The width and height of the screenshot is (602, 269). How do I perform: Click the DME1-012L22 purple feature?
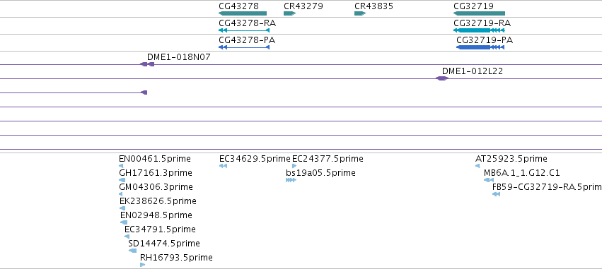[x=442, y=78]
